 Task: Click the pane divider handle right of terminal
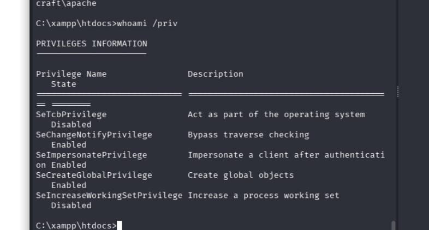399,92
